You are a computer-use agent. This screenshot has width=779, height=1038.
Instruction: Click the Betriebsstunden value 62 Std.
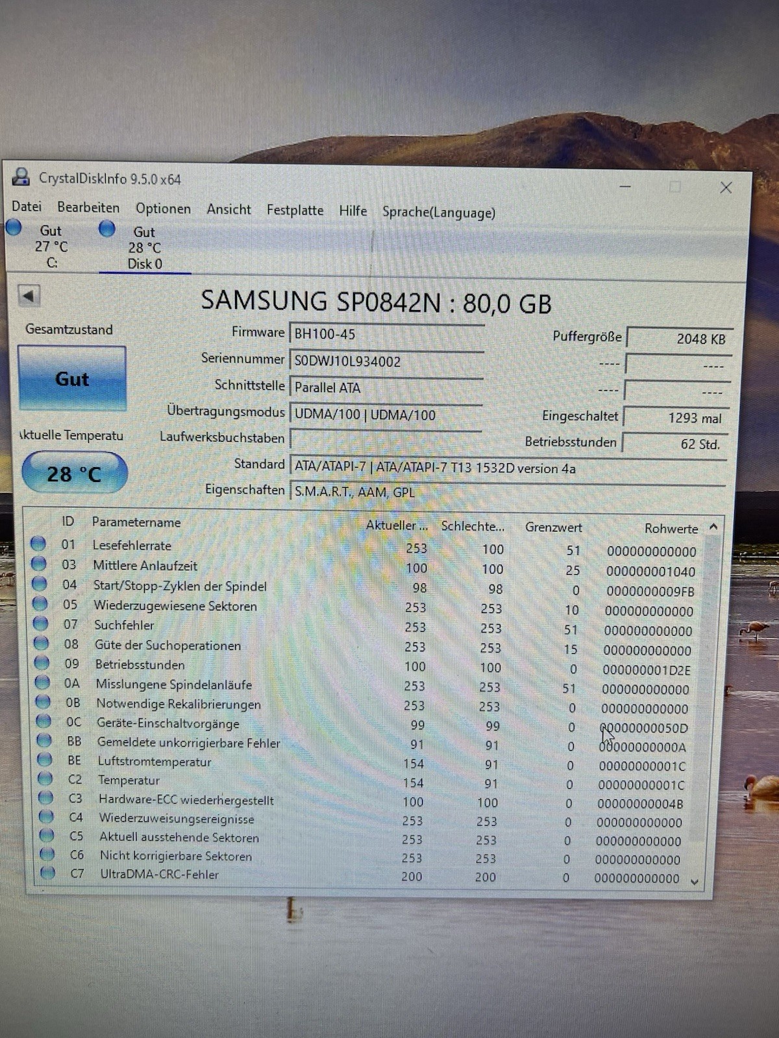pos(676,444)
